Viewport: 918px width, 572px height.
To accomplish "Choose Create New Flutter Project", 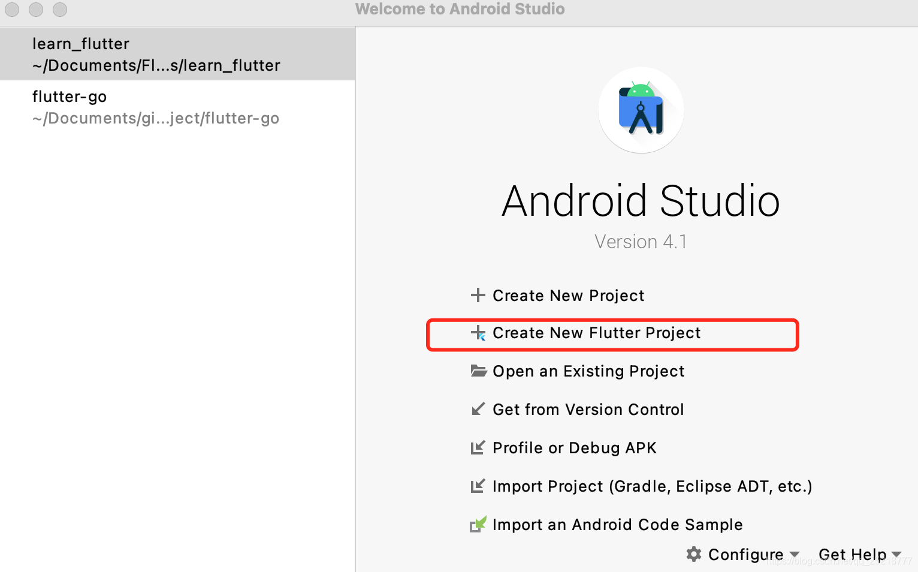I will (596, 333).
